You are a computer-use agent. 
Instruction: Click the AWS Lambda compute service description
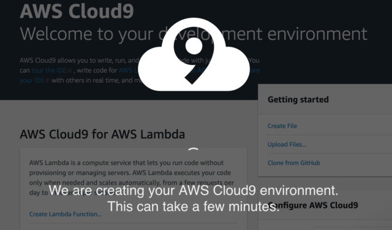click(x=132, y=178)
